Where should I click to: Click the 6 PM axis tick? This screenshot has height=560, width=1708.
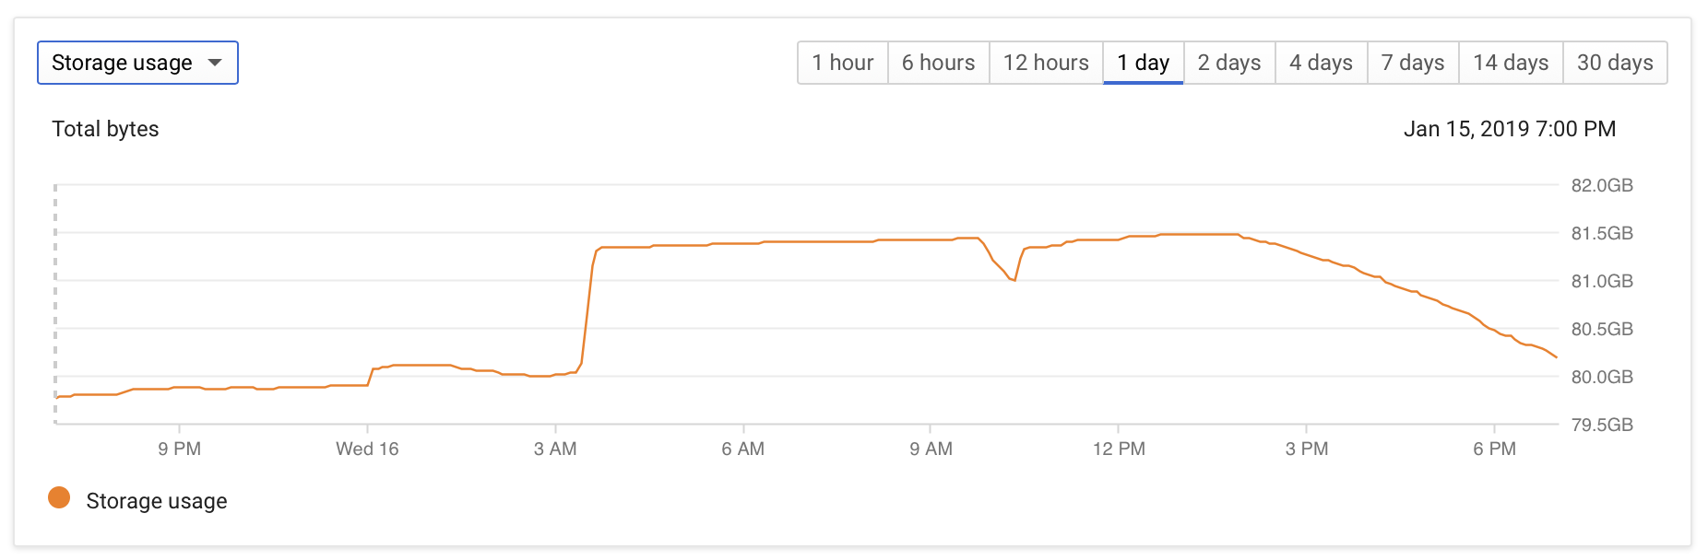click(x=1494, y=449)
